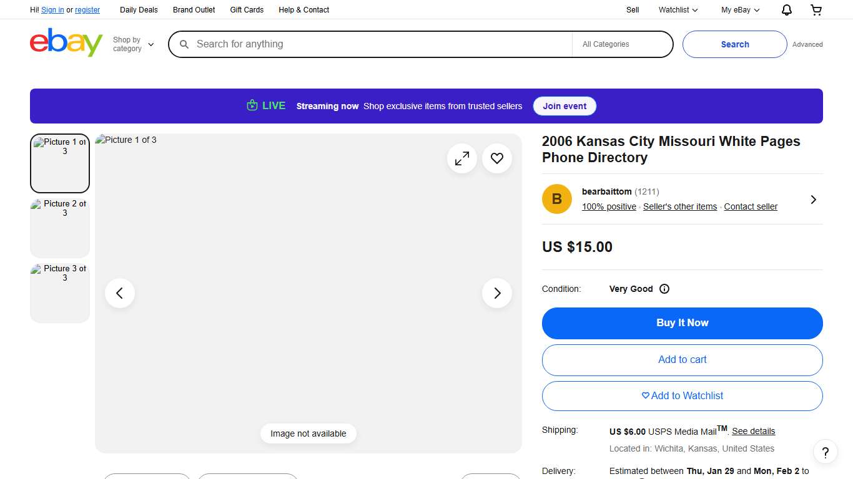This screenshot has width=853, height=479.
Task: Open seller bearbaittom avatar icon
Action: pos(557,199)
